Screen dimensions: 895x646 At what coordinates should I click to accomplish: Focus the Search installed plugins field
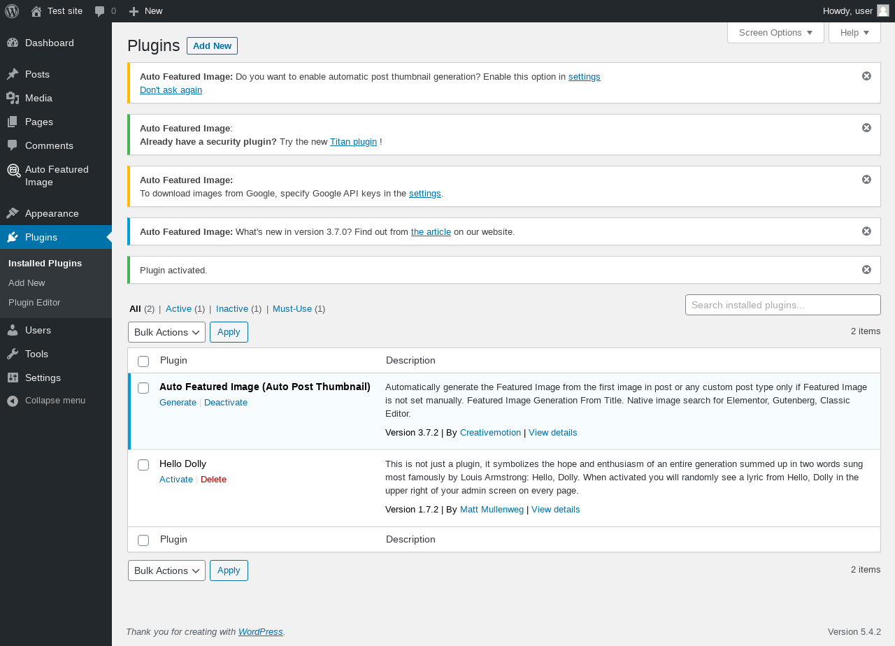[782, 305]
